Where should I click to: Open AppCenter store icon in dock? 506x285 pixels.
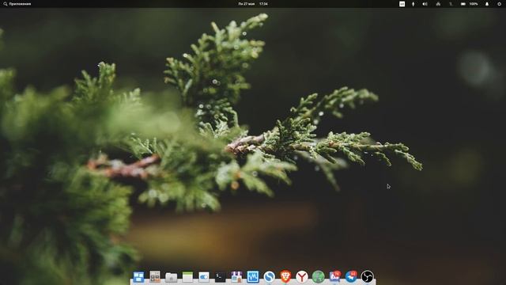(x=236, y=277)
